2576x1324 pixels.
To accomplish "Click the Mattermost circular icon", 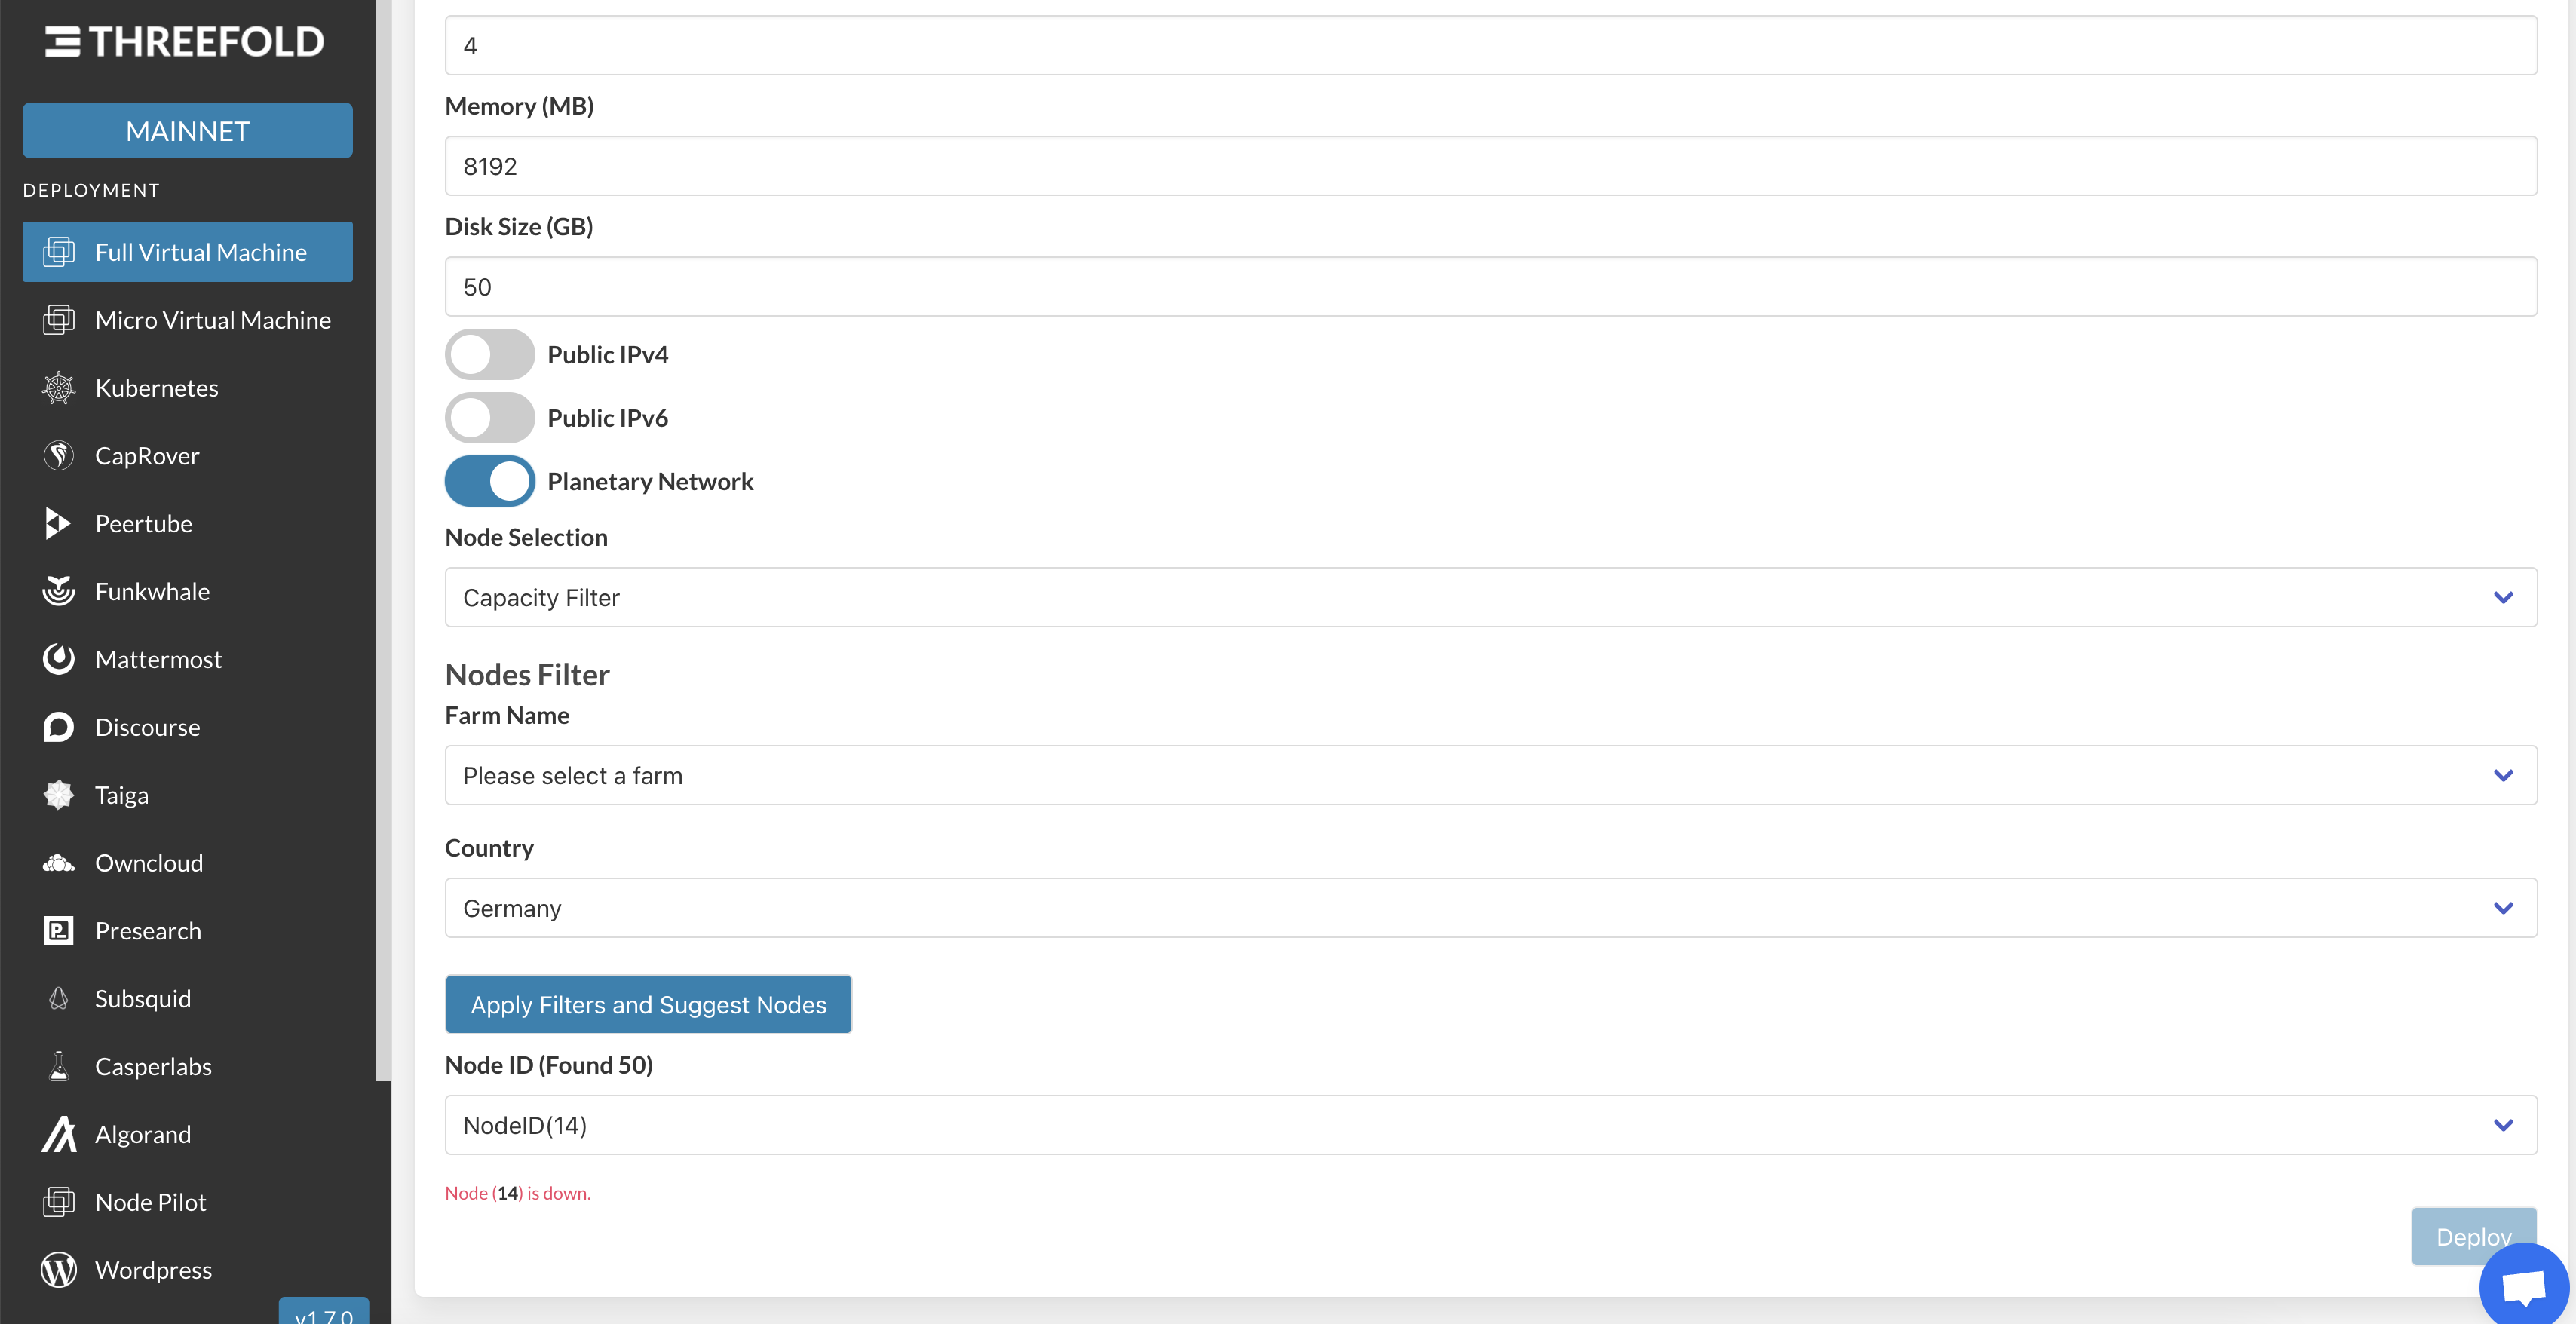I will (59, 659).
